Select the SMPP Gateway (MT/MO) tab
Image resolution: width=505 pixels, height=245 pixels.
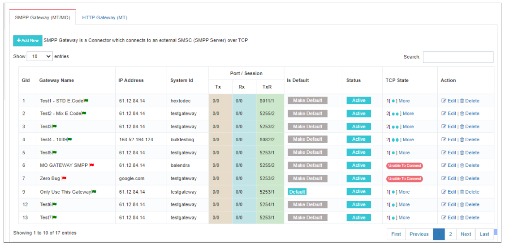click(x=43, y=18)
